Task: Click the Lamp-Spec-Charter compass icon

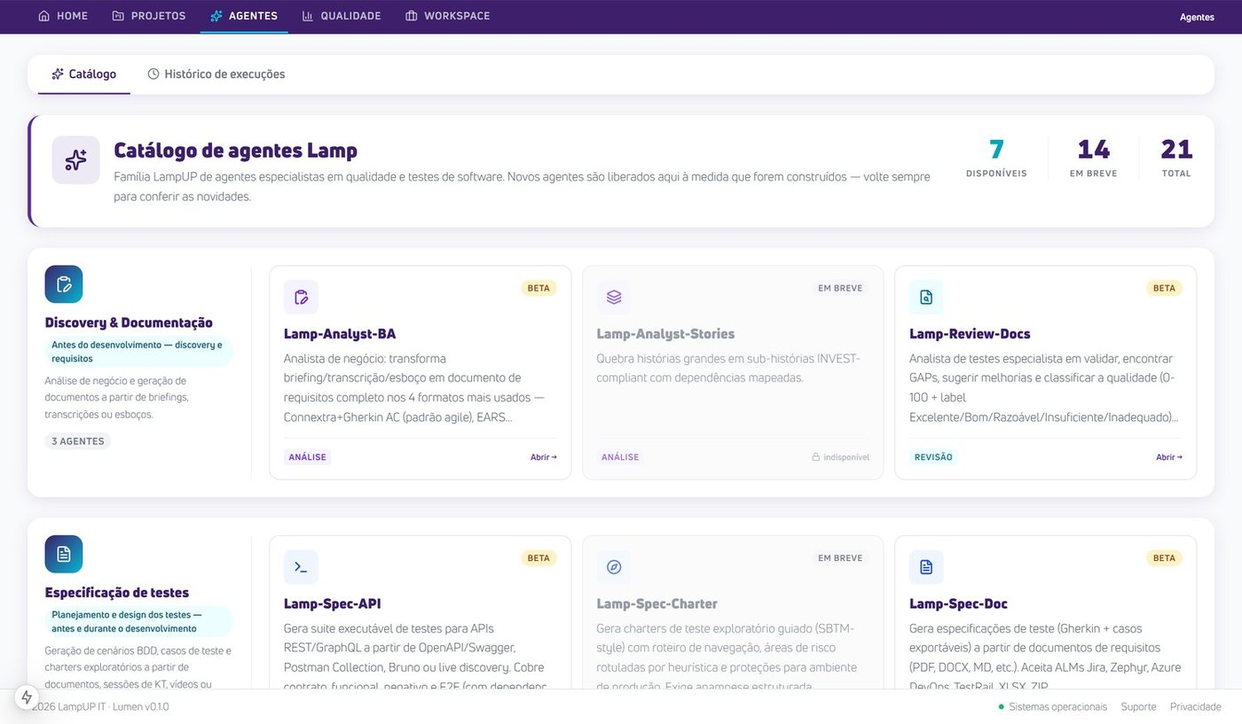Action: tap(614, 567)
